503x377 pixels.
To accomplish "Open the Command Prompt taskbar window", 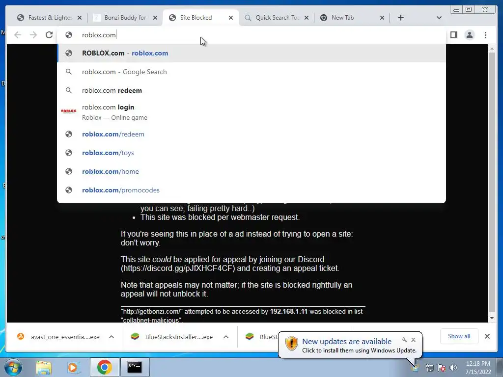I will (135, 367).
